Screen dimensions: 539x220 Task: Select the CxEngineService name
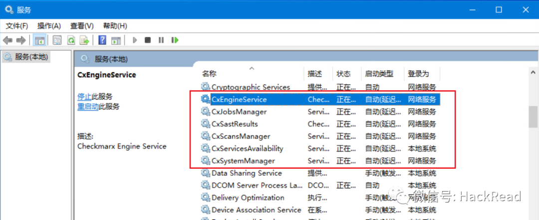click(239, 100)
